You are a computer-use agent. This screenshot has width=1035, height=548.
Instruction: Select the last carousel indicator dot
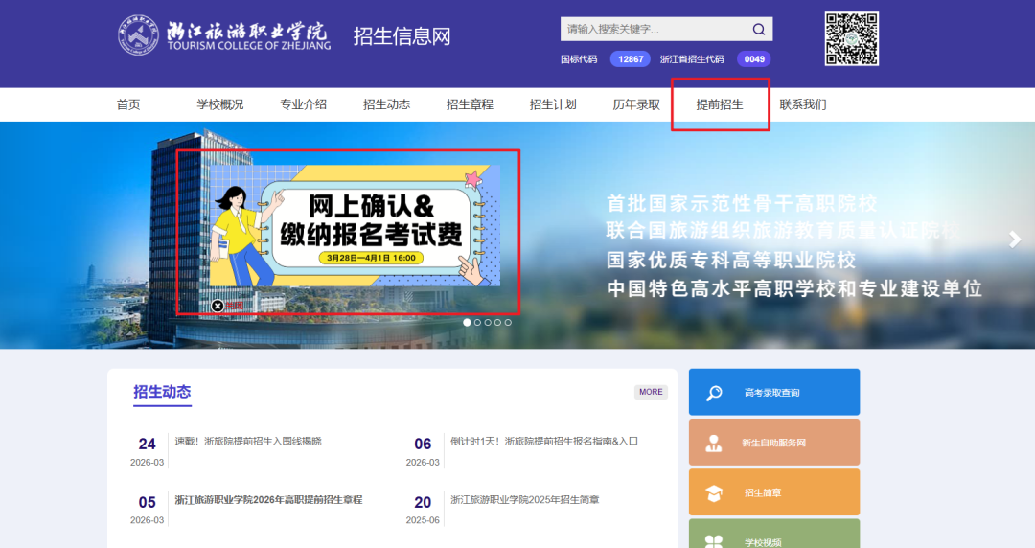pos(508,323)
